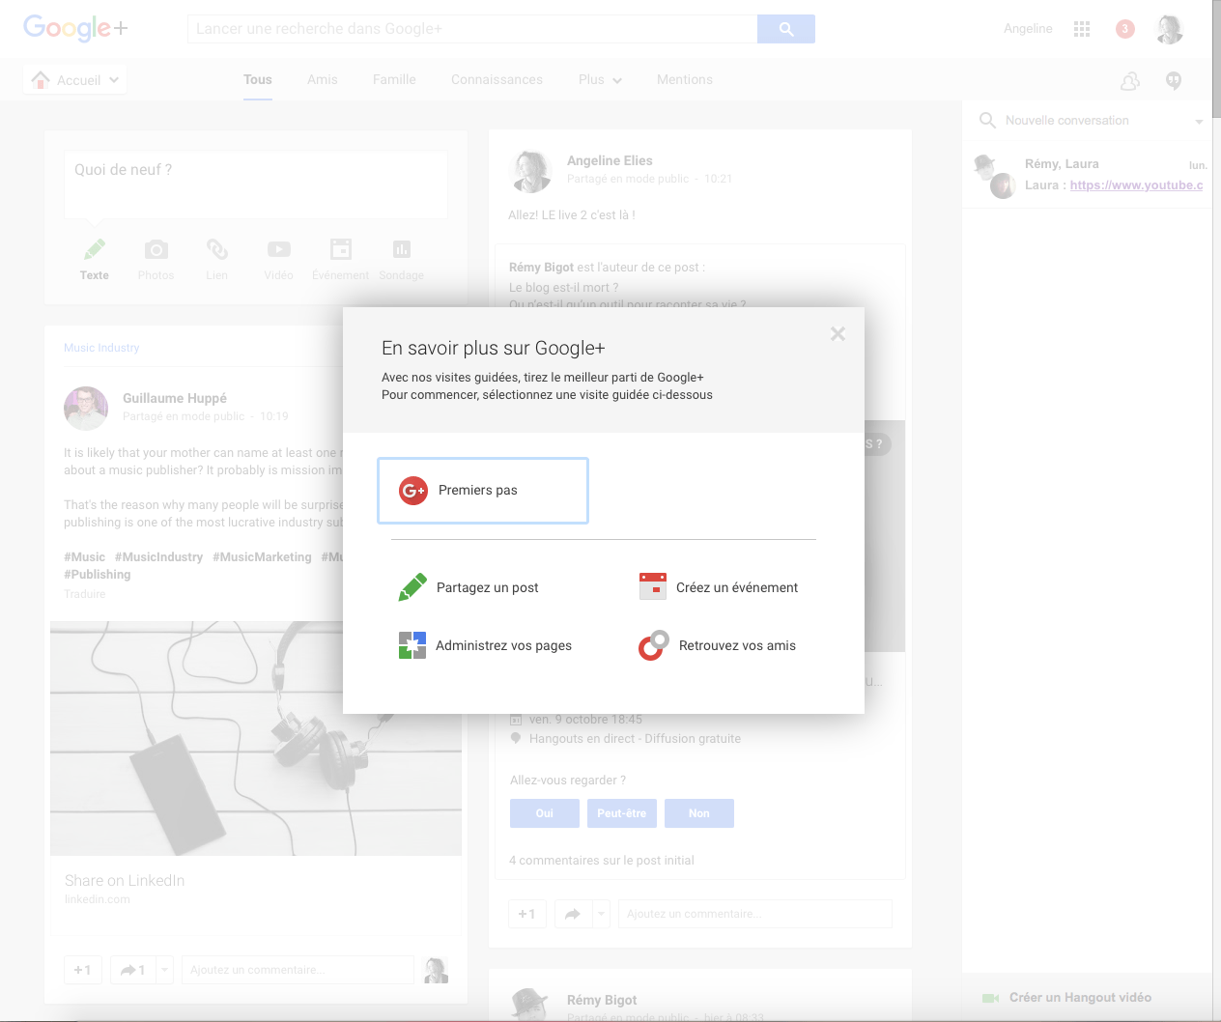Start the Premiers pas guided tour
This screenshot has height=1022, width=1221.
(483, 491)
